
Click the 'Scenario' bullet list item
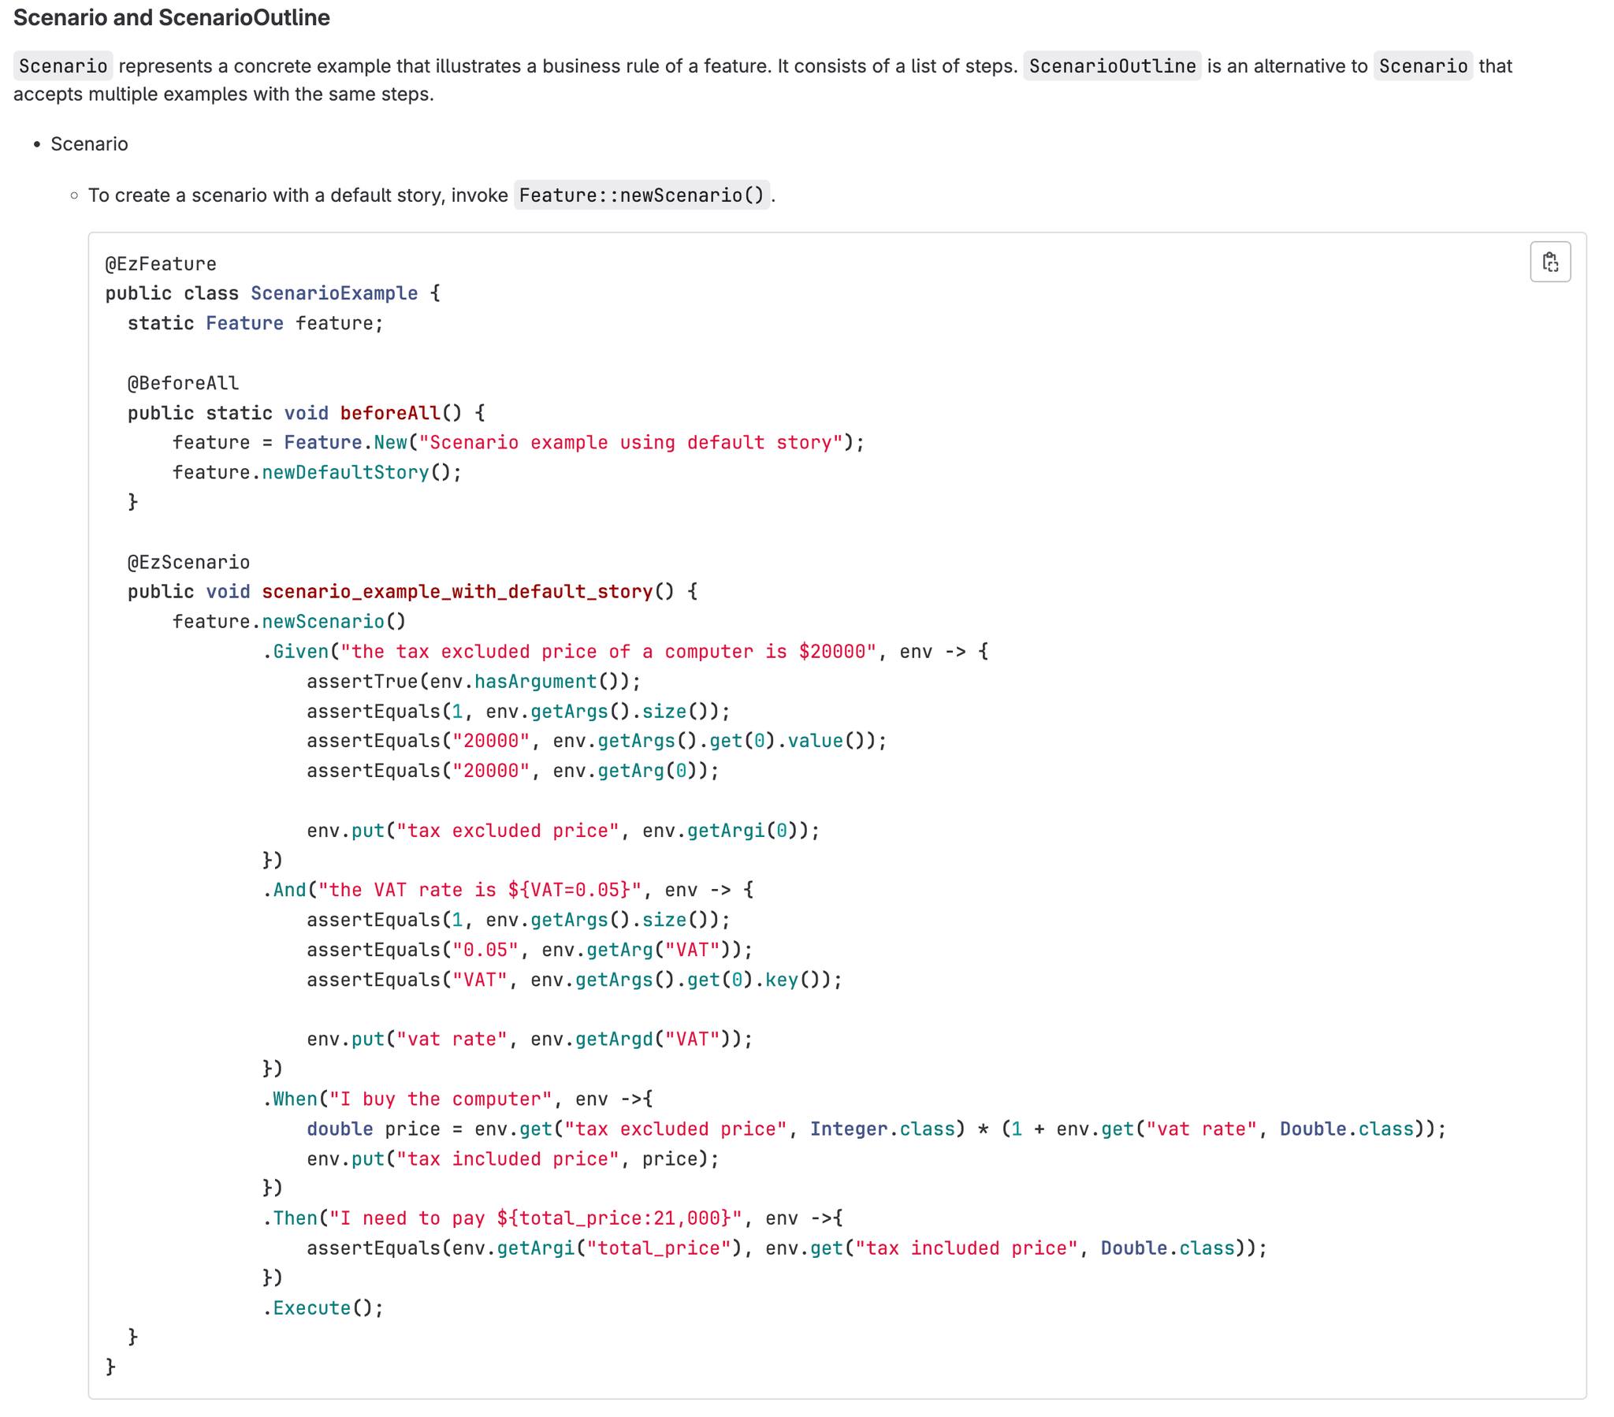click(x=89, y=143)
